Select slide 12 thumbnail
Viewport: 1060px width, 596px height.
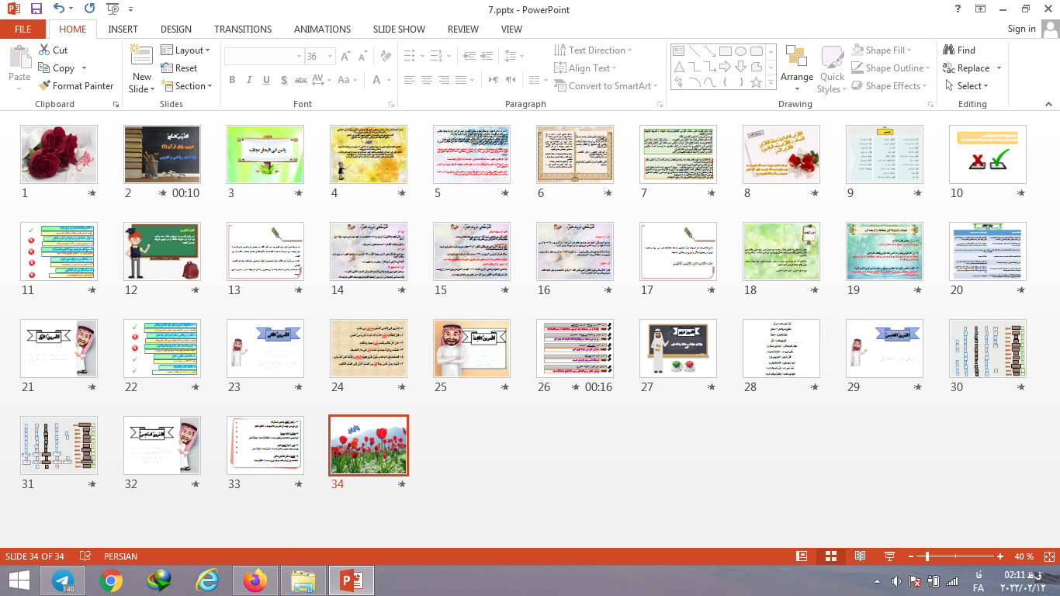pos(162,251)
